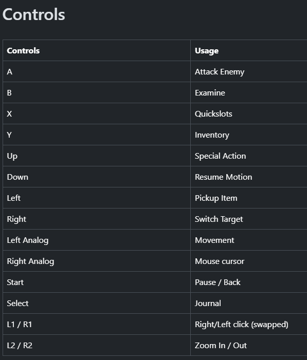Select the Left Analog control cell
This screenshot has height=360, width=307.
[x=97, y=240]
